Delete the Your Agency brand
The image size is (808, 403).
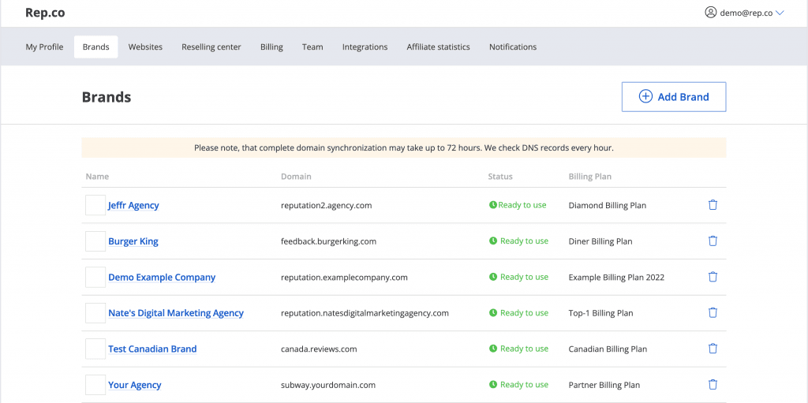[713, 384]
